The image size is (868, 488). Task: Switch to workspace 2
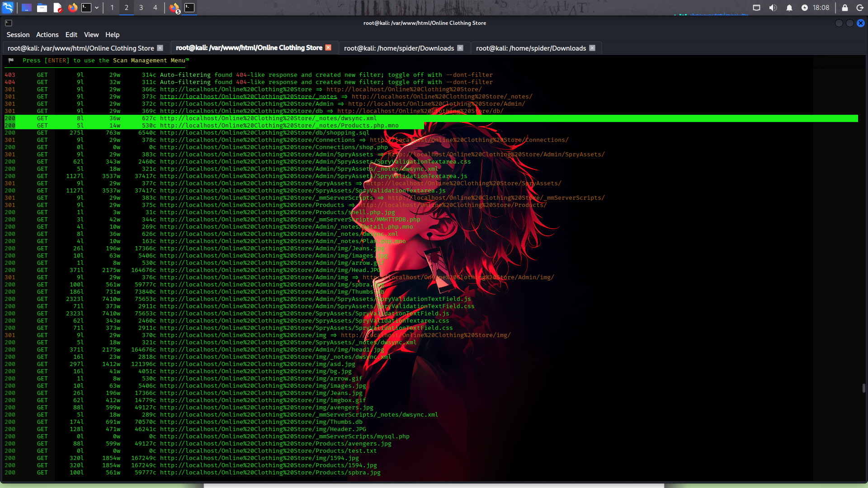(127, 8)
